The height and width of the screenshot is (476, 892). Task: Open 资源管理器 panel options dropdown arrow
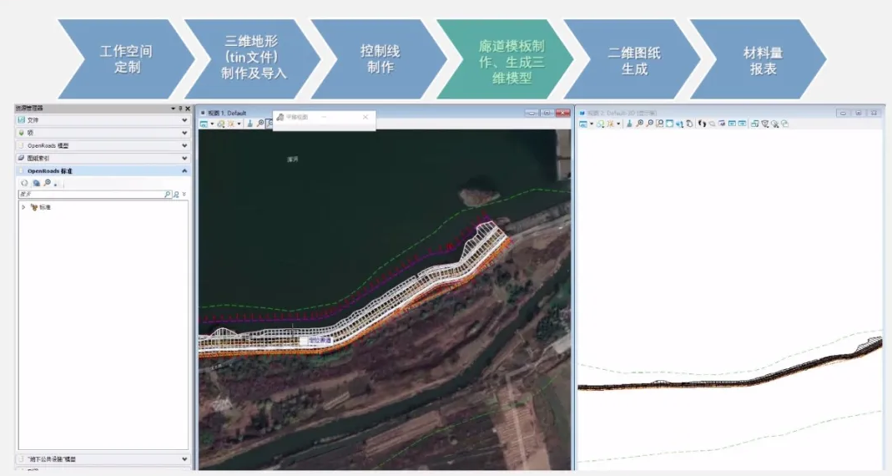tap(173, 109)
